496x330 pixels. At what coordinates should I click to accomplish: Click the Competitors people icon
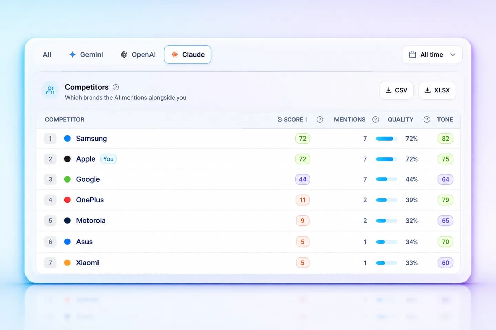(x=50, y=90)
